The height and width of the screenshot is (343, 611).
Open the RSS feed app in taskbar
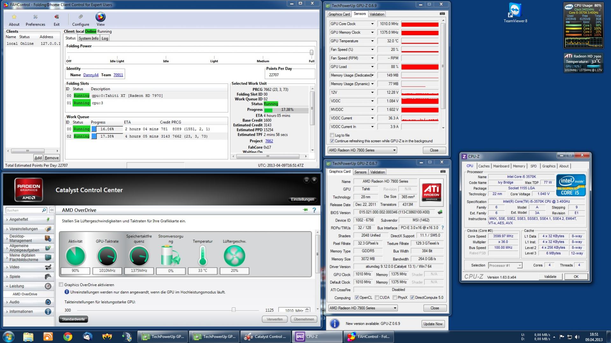tap(48, 336)
